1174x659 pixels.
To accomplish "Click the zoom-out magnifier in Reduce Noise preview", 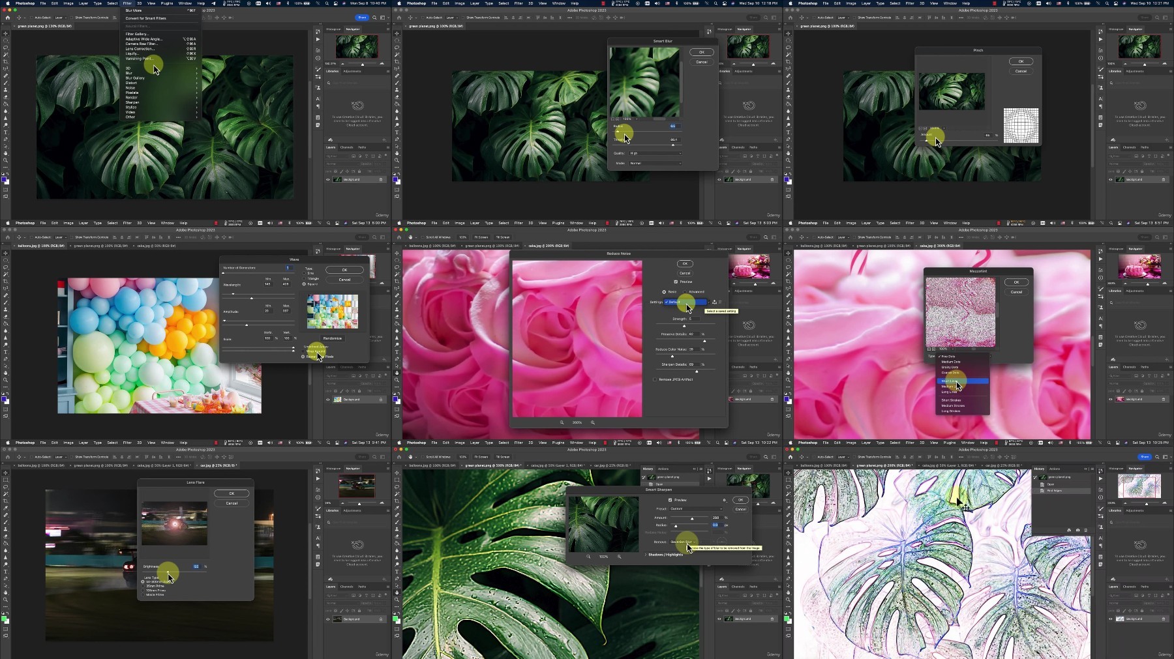I will click(x=562, y=422).
